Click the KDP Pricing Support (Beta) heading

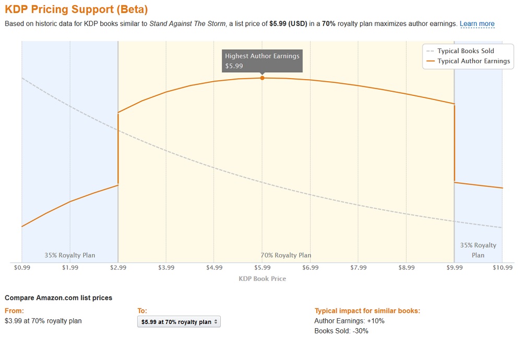pos(76,9)
